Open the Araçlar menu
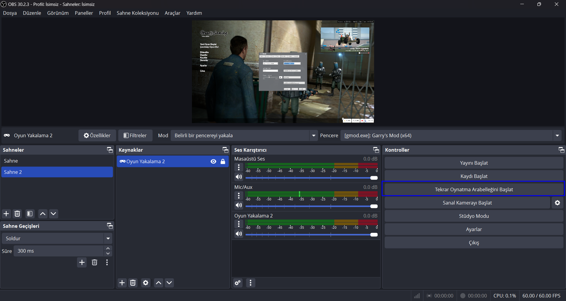This screenshot has width=566, height=301. [x=172, y=13]
